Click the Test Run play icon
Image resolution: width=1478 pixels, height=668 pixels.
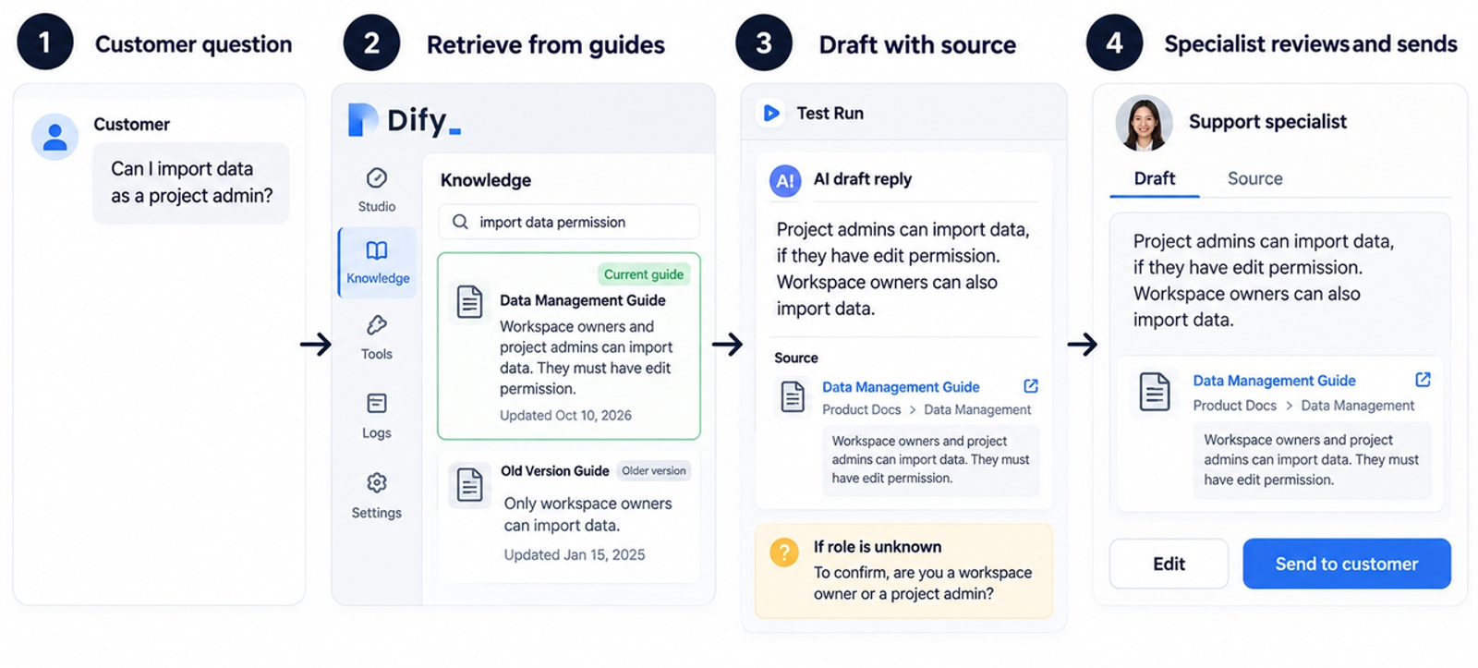click(x=770, y=113)
